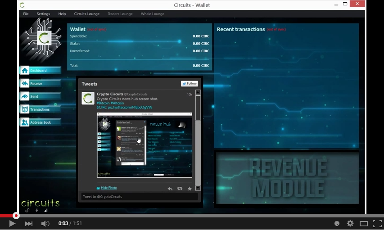Switch to theater mode
The width and height of the screenshot is (384, 230).
click(364, 223)
